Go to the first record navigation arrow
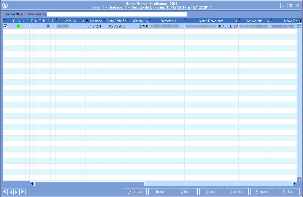 point(4,192)
